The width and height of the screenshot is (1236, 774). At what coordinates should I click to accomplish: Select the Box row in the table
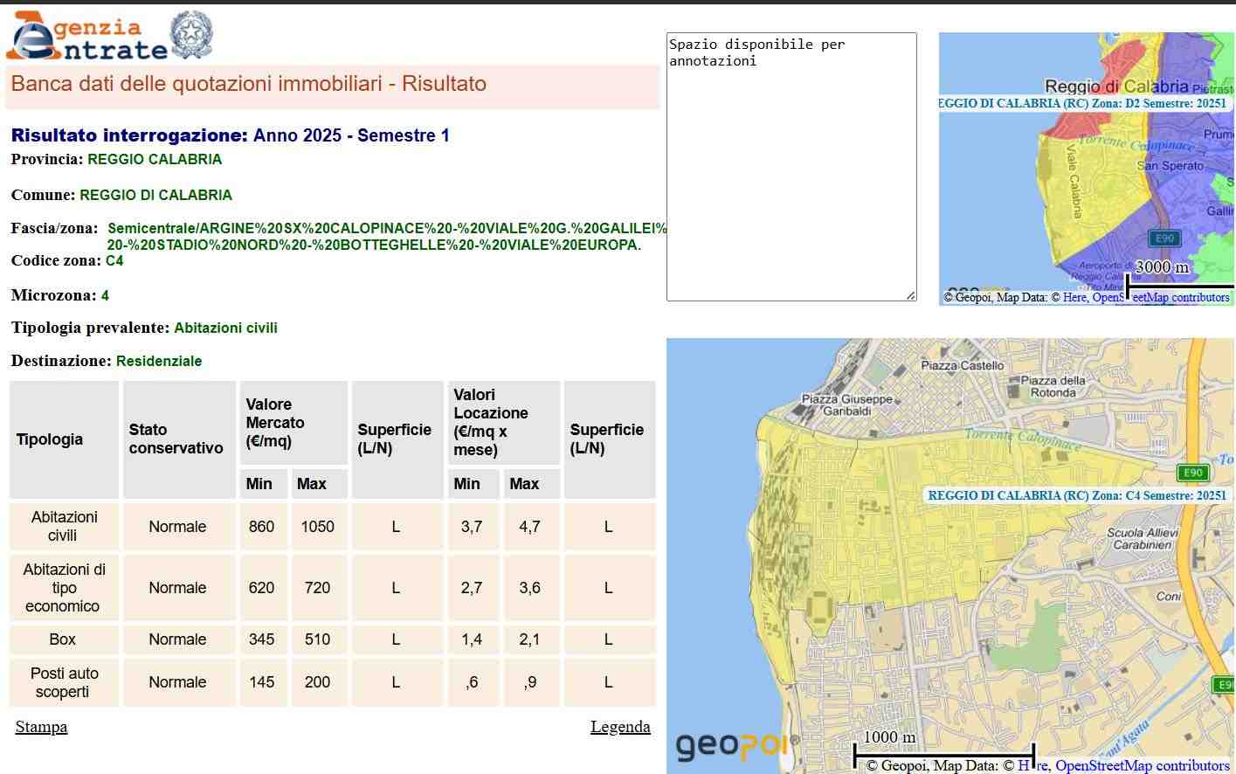(x=62, y=639)
